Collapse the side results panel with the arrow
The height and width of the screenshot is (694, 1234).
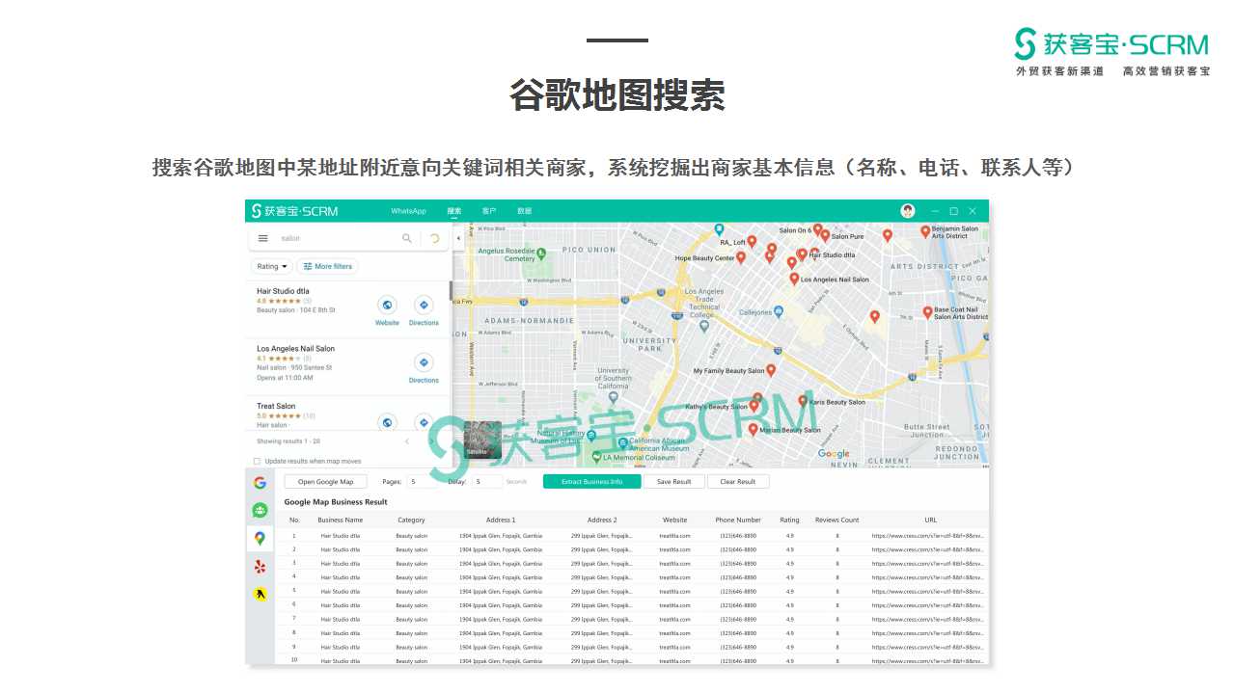click(458, 238)
